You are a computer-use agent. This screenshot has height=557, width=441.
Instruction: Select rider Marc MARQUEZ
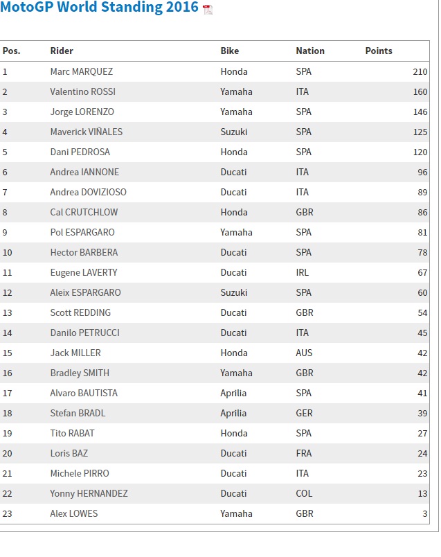pyautogui.click(x=82, y=72)
